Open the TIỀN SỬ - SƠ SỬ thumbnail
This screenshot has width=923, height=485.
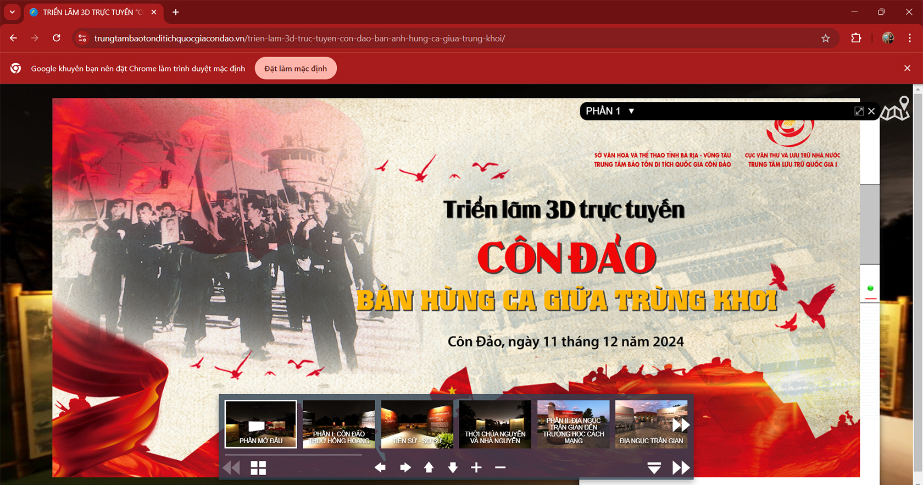tap(417, 424)
